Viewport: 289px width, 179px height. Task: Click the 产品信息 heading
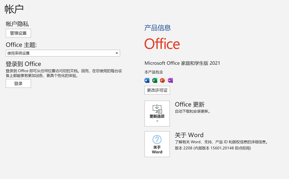tap(158, 28)
